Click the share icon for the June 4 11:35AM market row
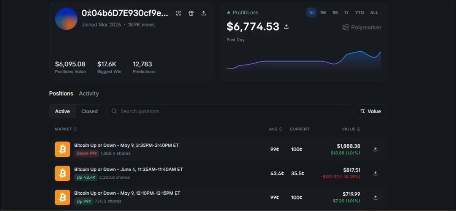 [375, 173]
